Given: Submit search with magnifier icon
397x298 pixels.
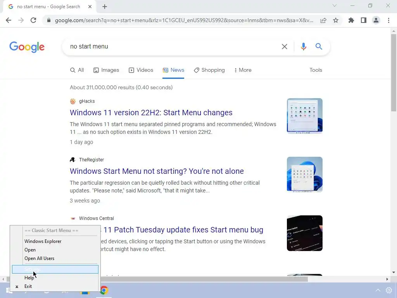Looking at the screenshot, I should [319, 47].
